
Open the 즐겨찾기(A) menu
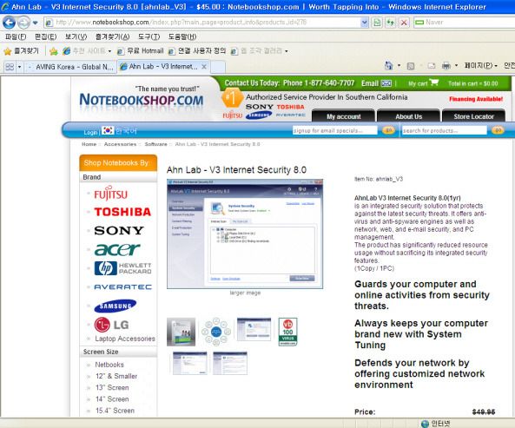(x=112, y=36)
